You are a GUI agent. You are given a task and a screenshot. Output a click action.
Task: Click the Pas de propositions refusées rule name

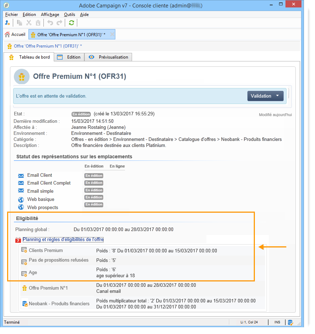[x=59, y=260]
